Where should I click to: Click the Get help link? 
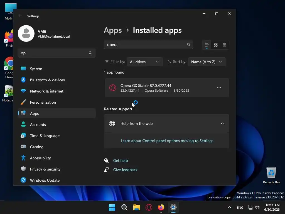point(120,160)
